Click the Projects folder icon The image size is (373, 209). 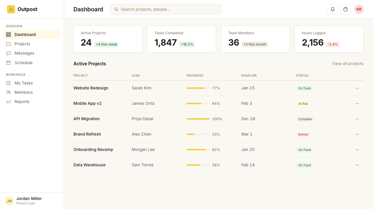pyautogui.click(x=8, y=44)
